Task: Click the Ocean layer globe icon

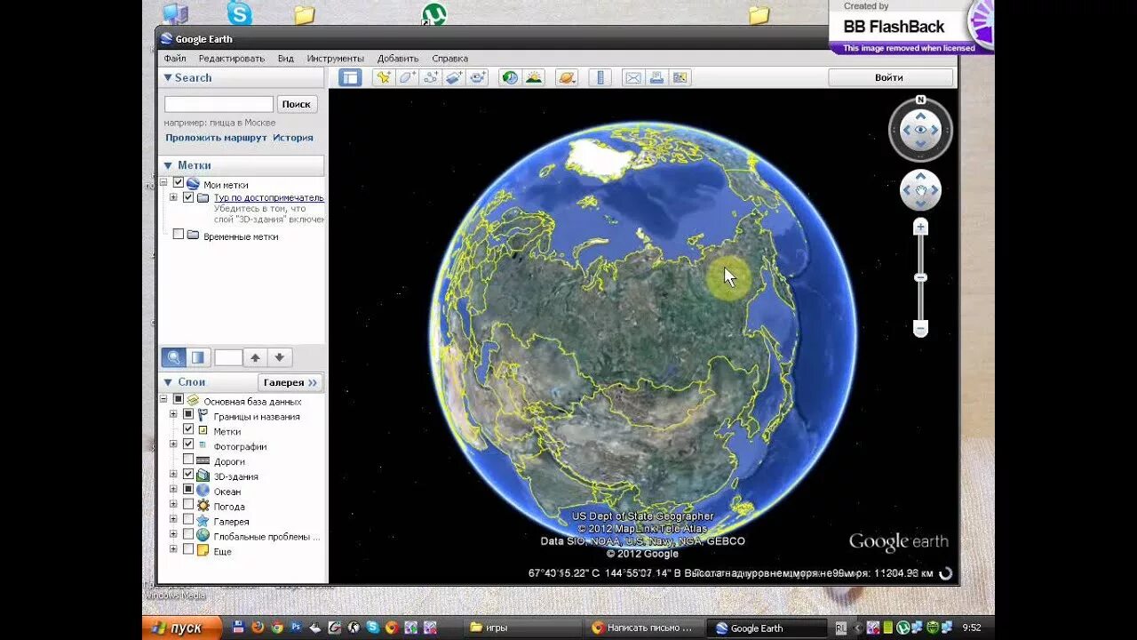Action: coord(203,491)
